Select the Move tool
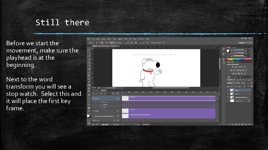The image size is (268, 150). tap(89, 50)
